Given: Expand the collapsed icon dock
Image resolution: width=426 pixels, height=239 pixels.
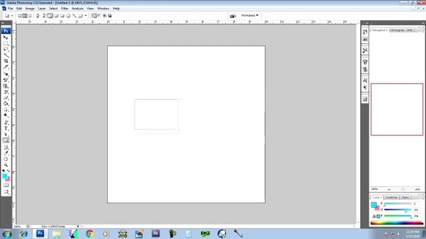Looking at the screenshot, I should pos(367,23).
